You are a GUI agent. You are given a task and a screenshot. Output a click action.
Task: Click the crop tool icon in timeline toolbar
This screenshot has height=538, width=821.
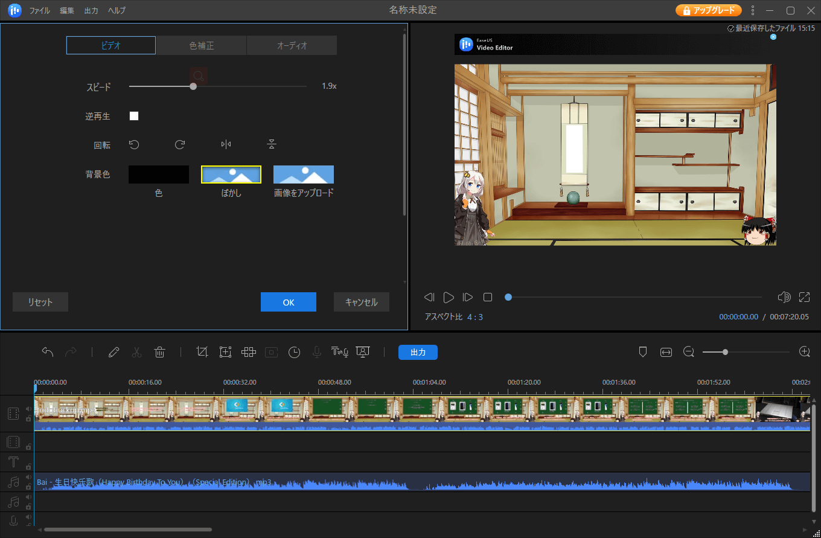point(202,352)
